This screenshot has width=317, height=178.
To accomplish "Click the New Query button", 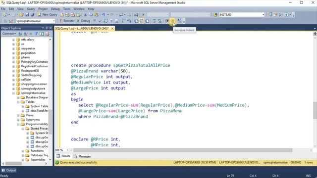I will tap(48, 14).
